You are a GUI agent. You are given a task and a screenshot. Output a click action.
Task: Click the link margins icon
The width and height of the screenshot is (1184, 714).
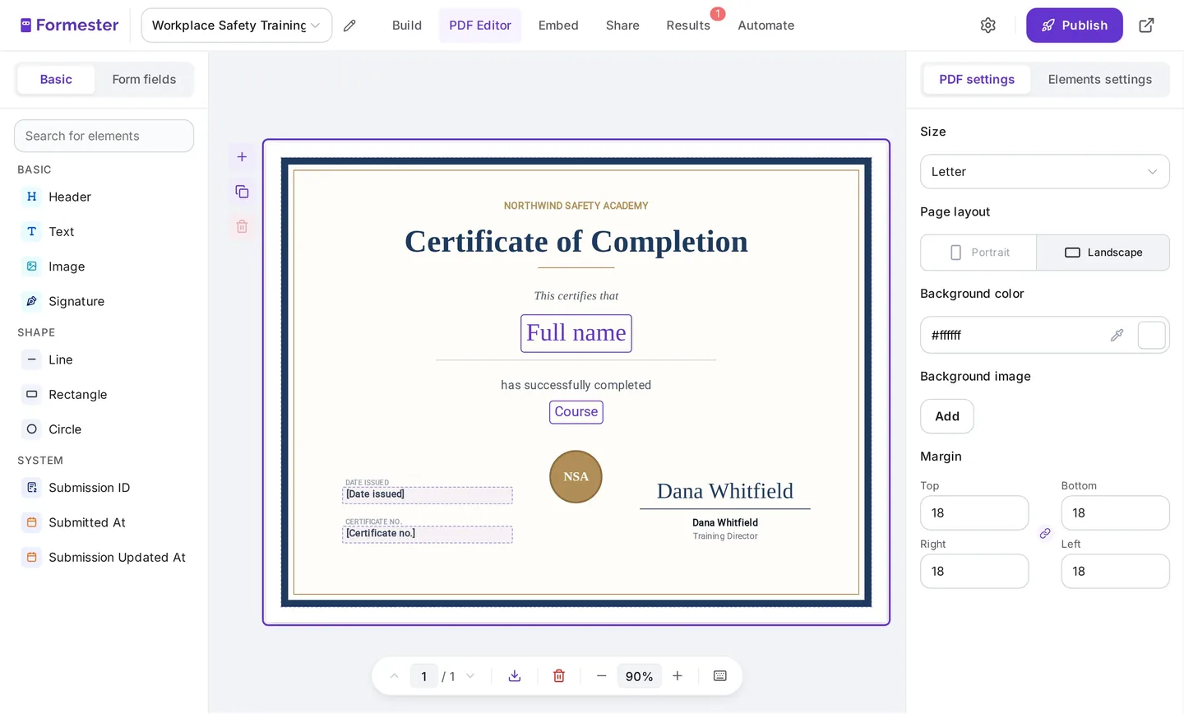click(1045, 534)
